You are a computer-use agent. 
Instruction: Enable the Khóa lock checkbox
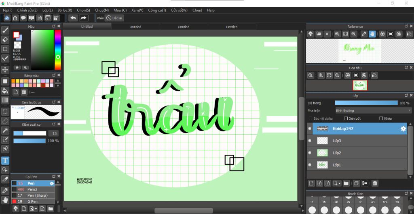381,118
